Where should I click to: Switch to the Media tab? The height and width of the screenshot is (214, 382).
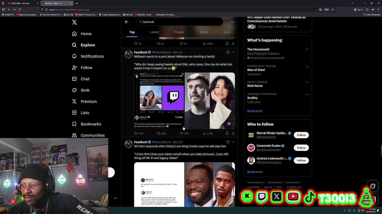[x=204, y=32]
